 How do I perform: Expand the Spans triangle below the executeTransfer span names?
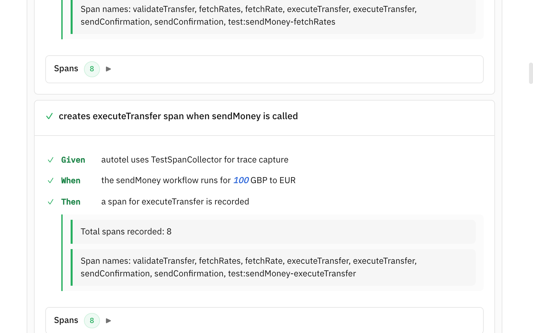108,321
